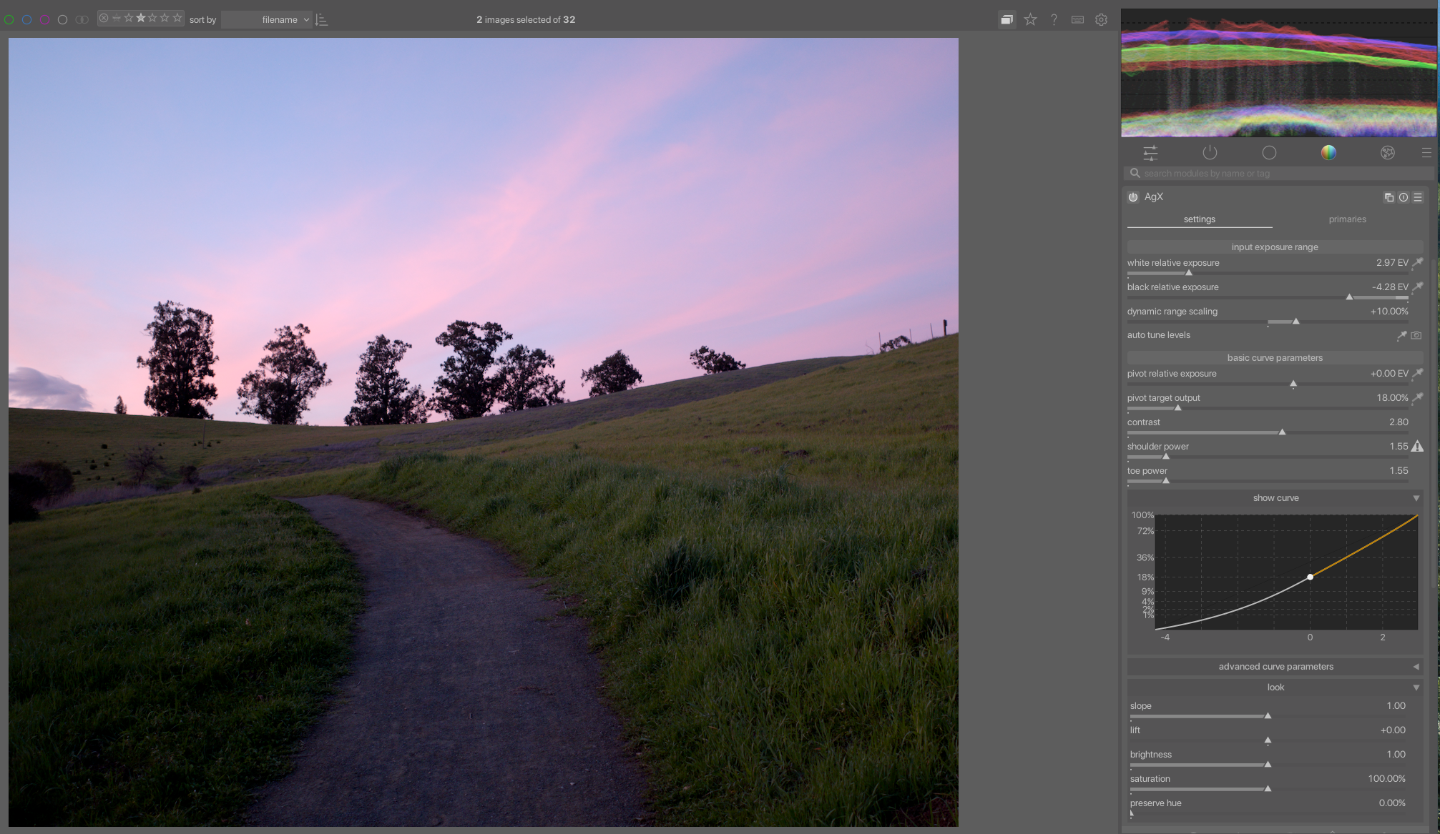The width and height of the screenshot is (1440, 834).
Task: Toggle the green color label filter
Action: pos(9,20)
